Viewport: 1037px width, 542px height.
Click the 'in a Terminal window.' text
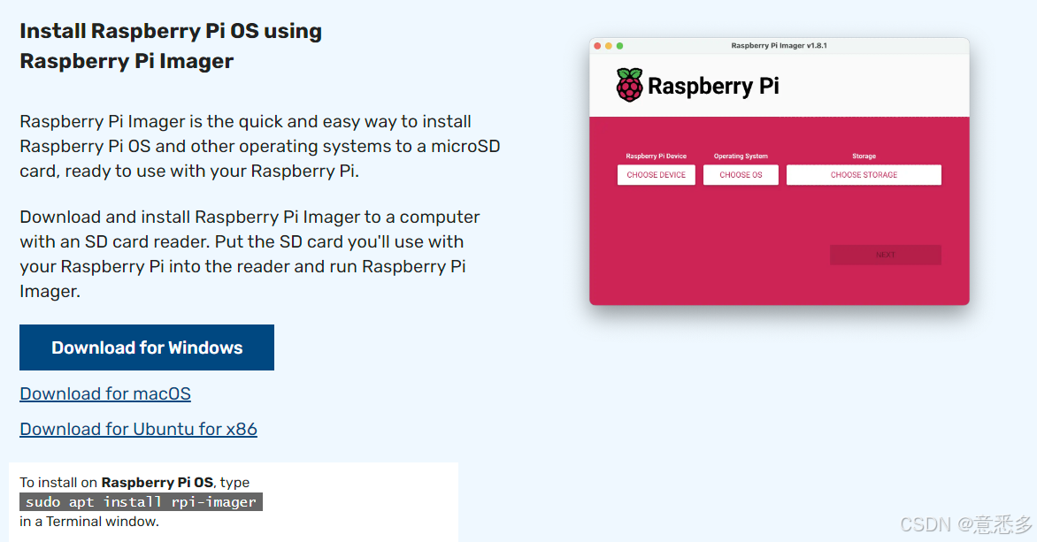click(89, 522)
